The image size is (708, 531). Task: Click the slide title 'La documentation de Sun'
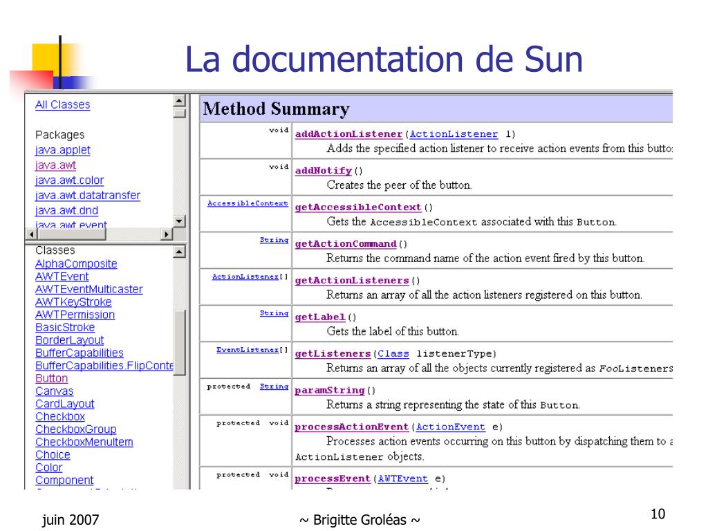pos(384,59)
